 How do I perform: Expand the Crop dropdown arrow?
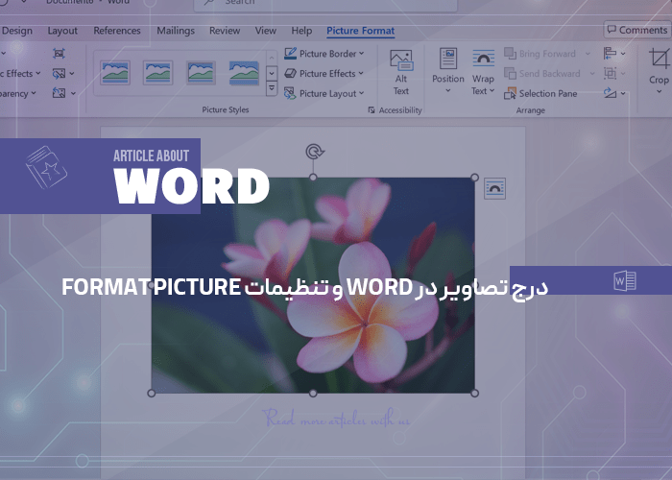660,92
